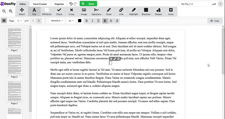Select the Highlight tool
The width and height of the screenshot is (225, 119).
[x=134, y=12]
